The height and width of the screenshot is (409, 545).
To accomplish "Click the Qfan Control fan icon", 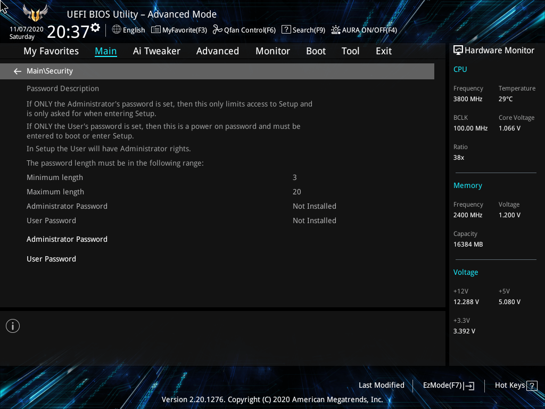I will 218,30.
